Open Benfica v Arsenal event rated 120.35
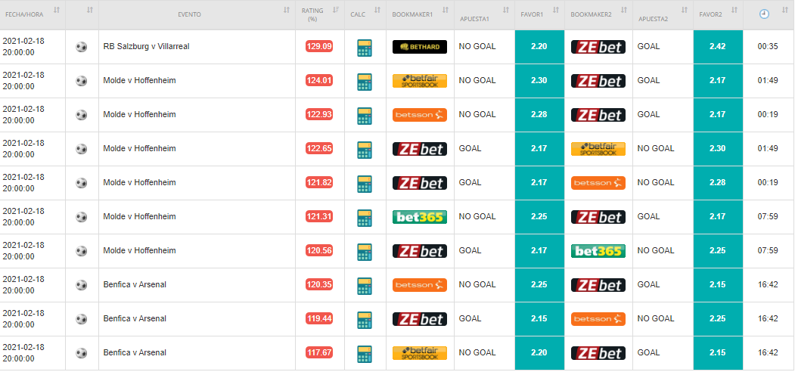 pyautogui.click(x=135, y=284)
